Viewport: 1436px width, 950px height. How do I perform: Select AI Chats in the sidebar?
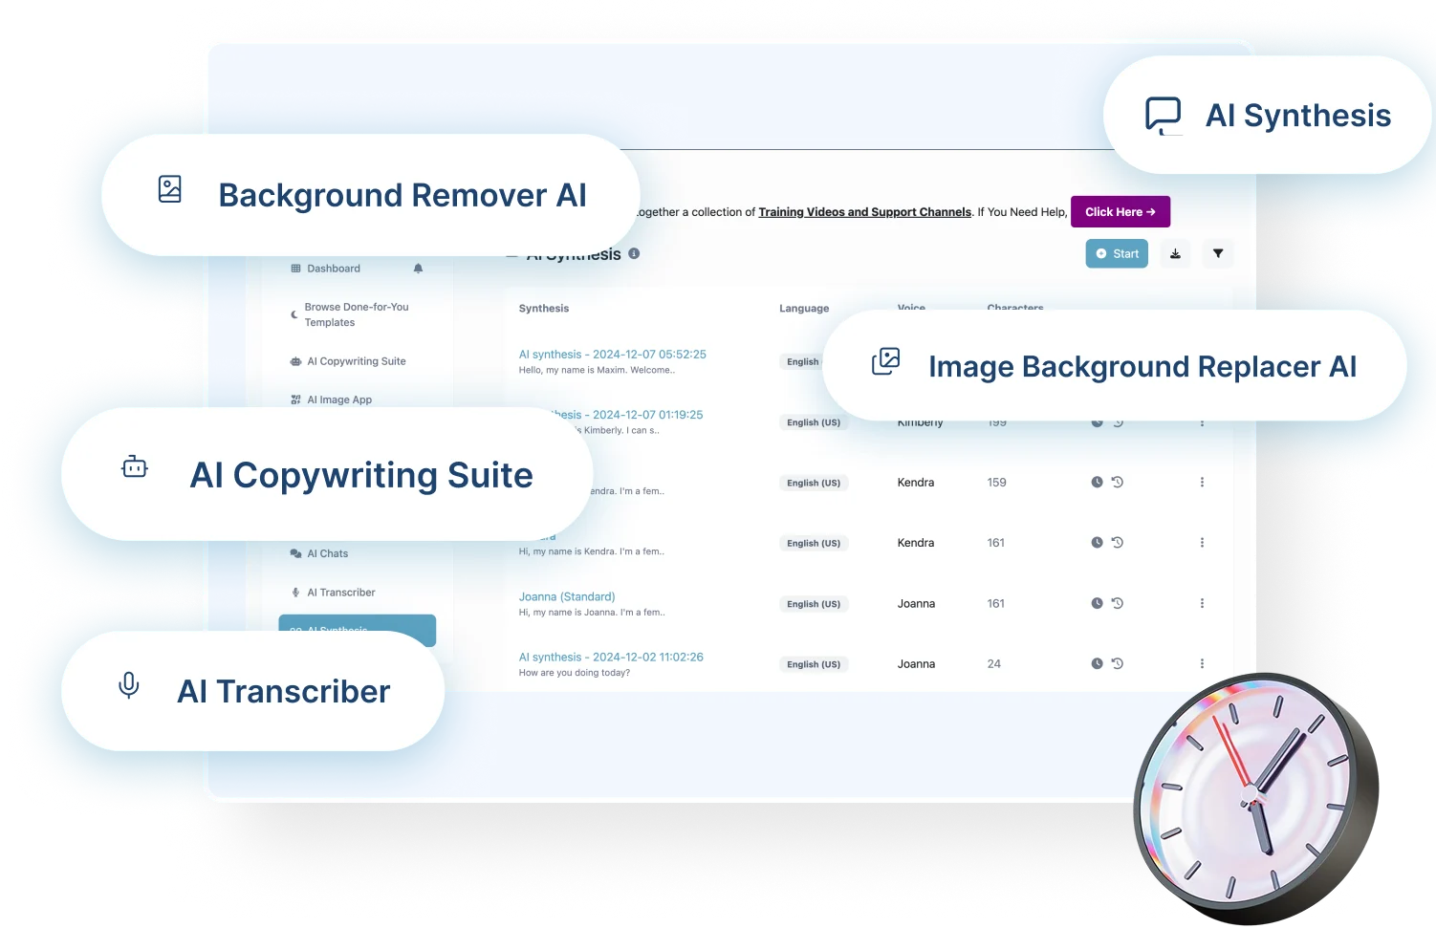click(x=327, y=553)
